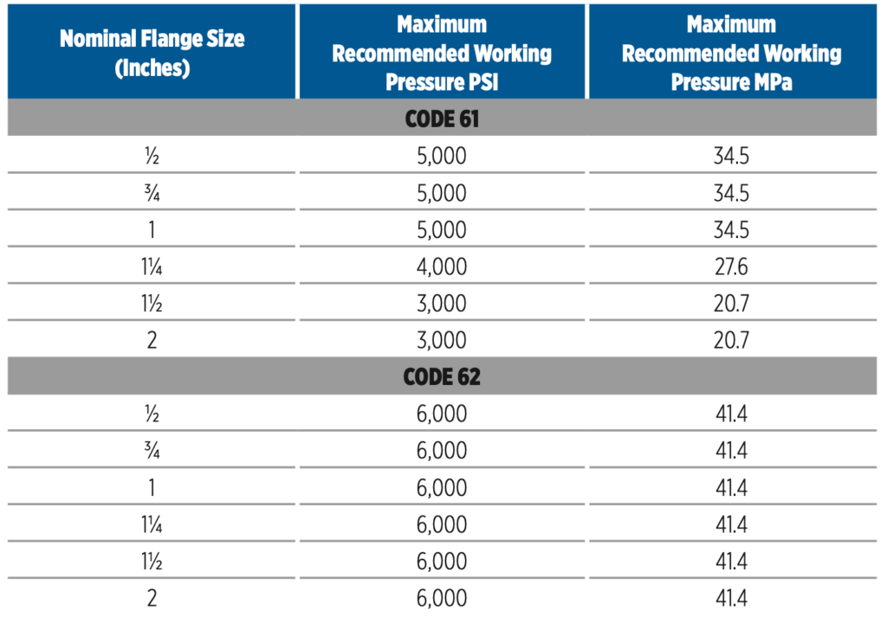Click the 2 flange size under CODE 62
Image resolution: width=887 pixels, height=623 pixels.
coord(152,598)
